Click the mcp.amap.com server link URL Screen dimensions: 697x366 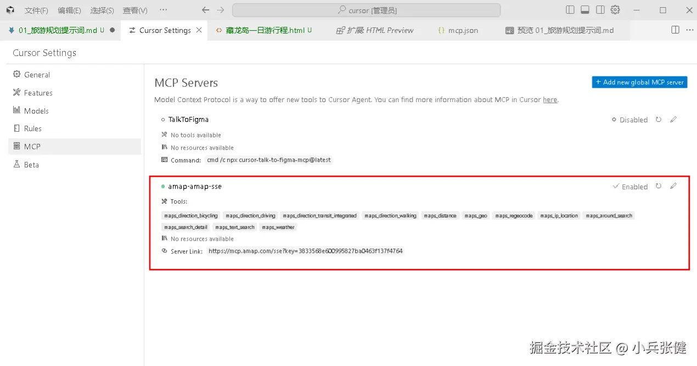click(x=306, y=251)
